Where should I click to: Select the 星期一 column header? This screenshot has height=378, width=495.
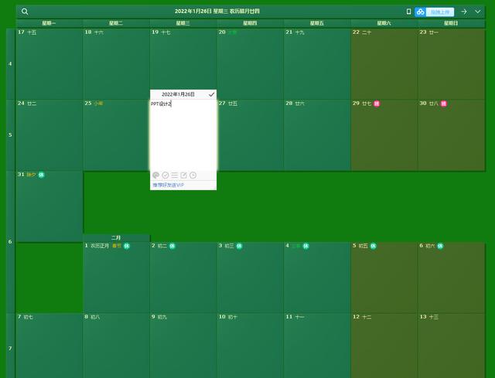tap(49, 24)
